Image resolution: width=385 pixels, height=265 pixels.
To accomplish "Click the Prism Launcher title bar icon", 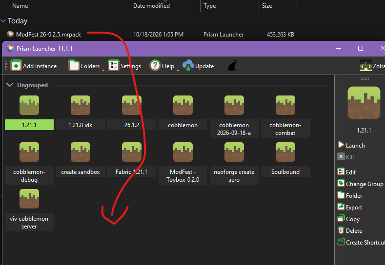I will tap(10, 48).
